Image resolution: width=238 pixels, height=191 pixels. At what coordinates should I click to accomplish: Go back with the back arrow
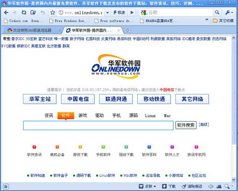(x=6, y=13)
